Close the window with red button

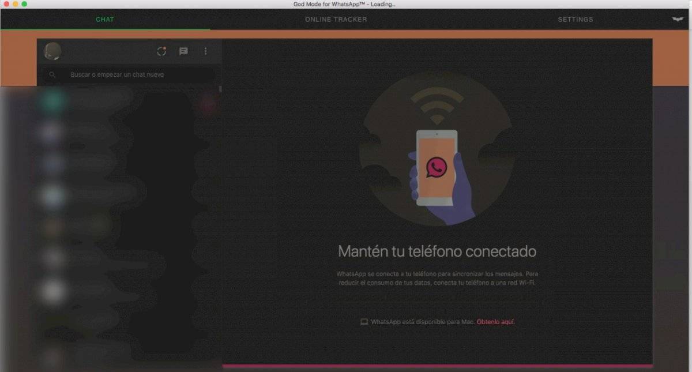[7, 4]
